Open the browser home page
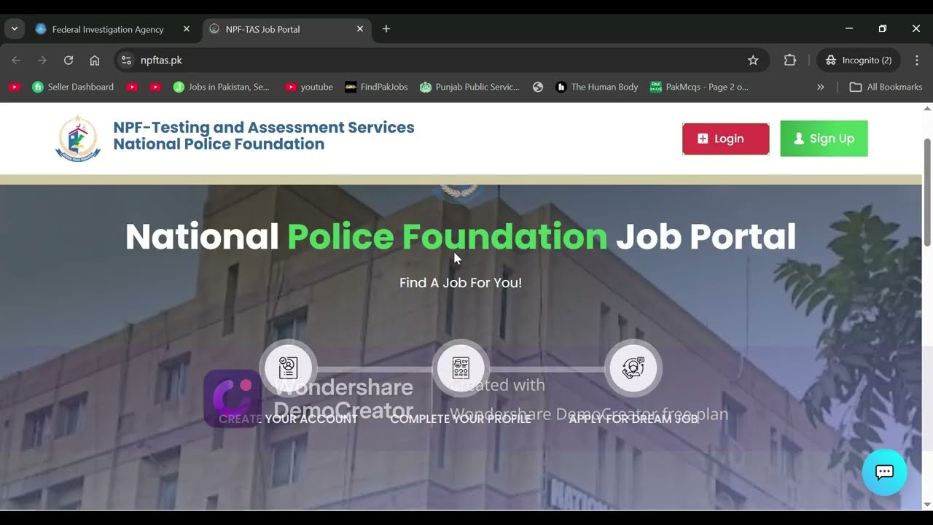This screenshot has height=525, width=933. click(95, 61)
